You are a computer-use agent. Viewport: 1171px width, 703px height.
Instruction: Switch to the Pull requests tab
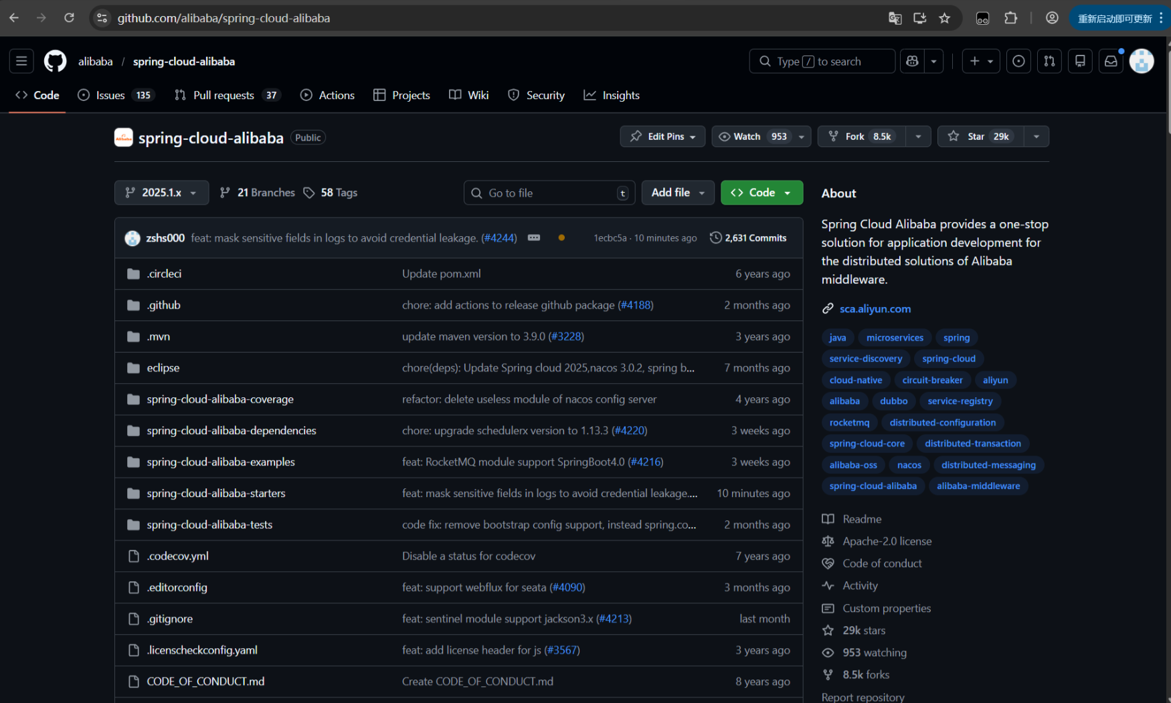pyautogui.click(x=226, y=96)
